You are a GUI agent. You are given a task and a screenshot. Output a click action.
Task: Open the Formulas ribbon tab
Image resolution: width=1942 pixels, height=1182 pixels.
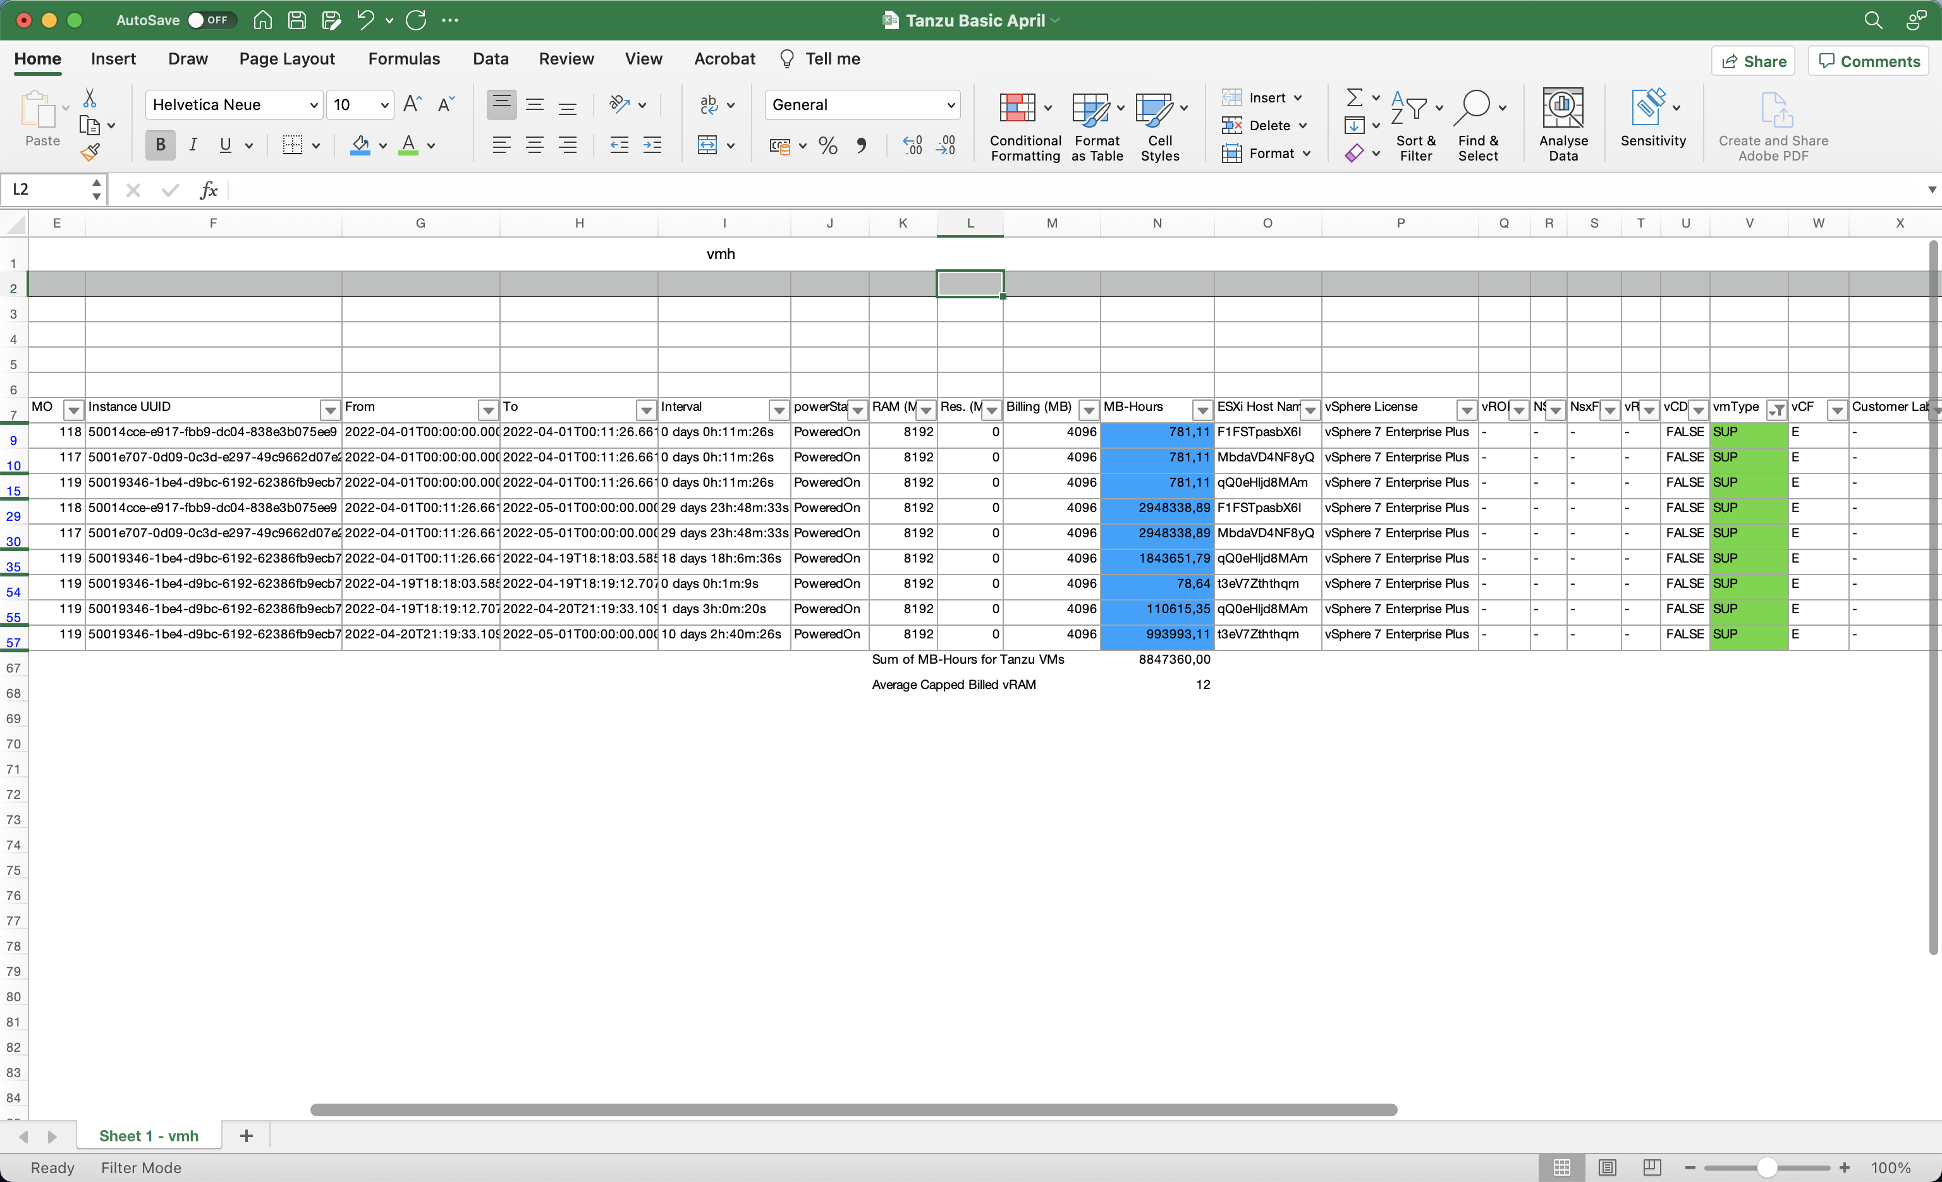coord(403,59)
